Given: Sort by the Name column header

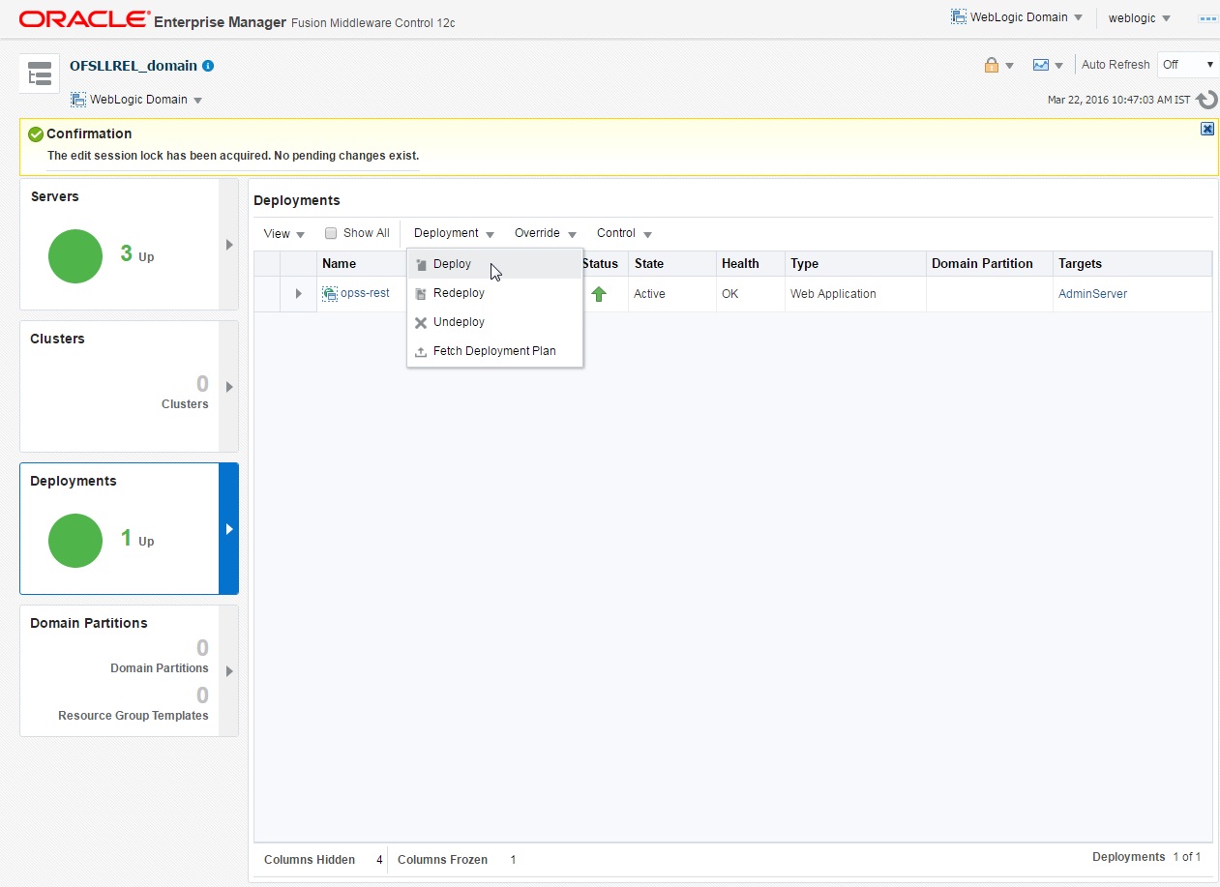Looking at the screenshot, I should point(339,263).
